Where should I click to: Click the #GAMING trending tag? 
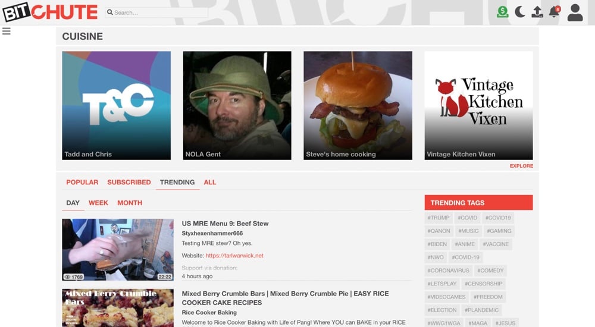(x=499, y=231)
